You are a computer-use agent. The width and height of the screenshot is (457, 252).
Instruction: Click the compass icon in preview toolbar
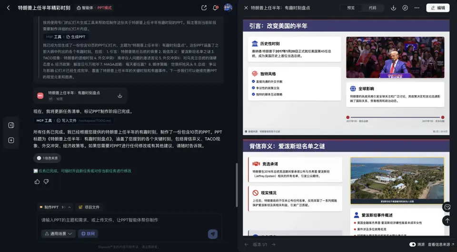tap(405, 8)
